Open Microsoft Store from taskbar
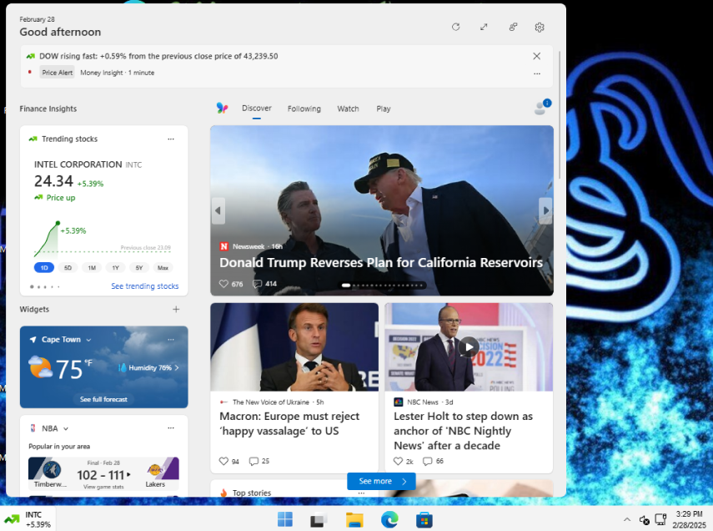 (424, 519)
